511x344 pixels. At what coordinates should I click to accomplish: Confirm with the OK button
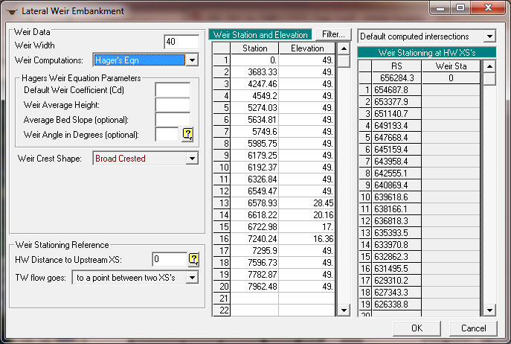click(417, 328)
